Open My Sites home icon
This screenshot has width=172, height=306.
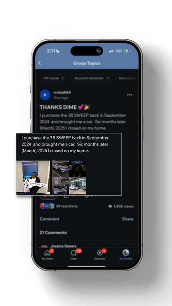coord(47,253)
